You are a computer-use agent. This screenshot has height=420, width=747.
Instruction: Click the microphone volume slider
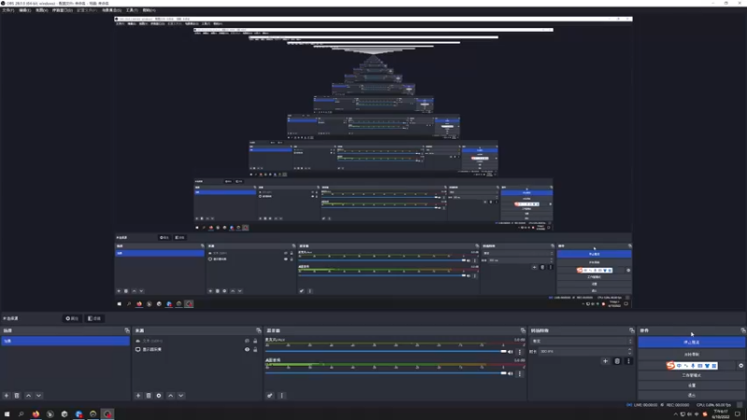387,352
